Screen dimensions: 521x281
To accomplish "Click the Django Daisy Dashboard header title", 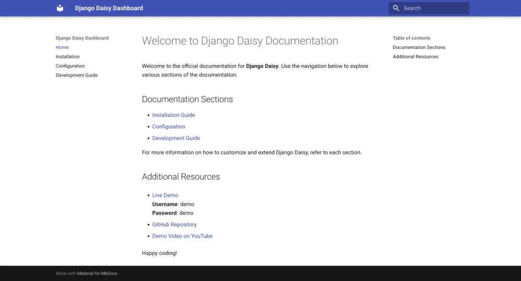I will pyautogui.click(x=109, y=8).
